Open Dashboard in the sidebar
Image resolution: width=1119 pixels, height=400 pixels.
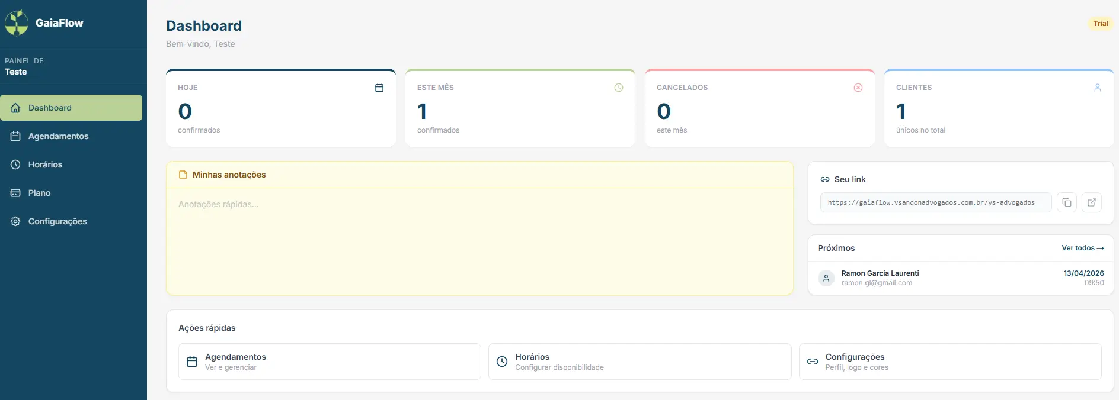[x=71, y=108]
